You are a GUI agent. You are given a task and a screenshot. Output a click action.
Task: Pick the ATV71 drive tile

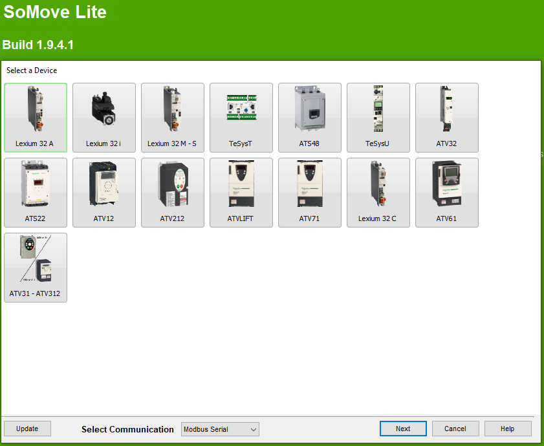(309, 193)
